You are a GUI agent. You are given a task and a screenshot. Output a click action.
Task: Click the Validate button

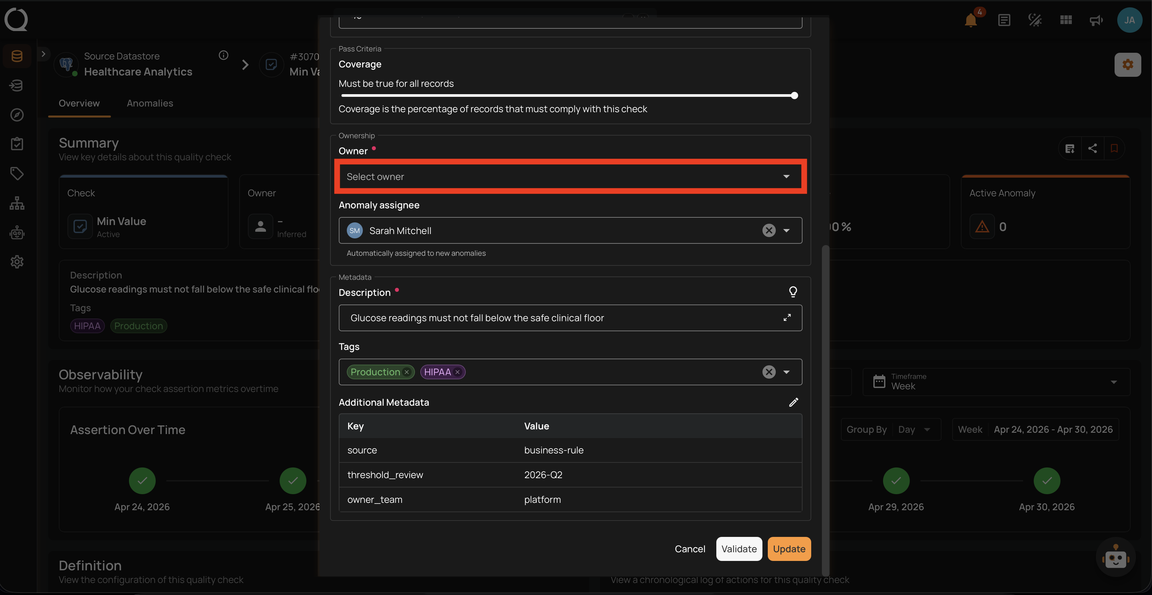coord(739,549)
